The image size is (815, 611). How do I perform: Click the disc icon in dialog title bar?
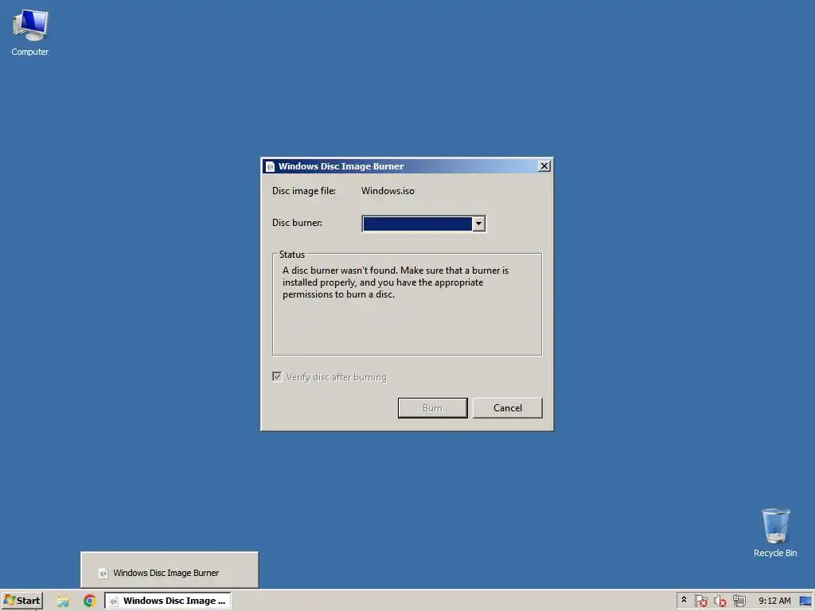[x=271, y=166]
